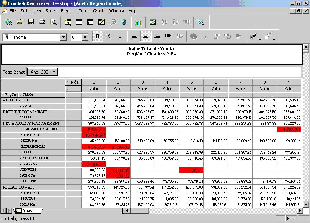Open the font size dropdown
The image size is (310, 223).
[x=85, y=37]
